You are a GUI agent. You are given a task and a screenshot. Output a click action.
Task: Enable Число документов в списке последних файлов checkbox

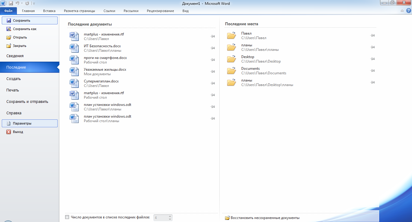67,217
